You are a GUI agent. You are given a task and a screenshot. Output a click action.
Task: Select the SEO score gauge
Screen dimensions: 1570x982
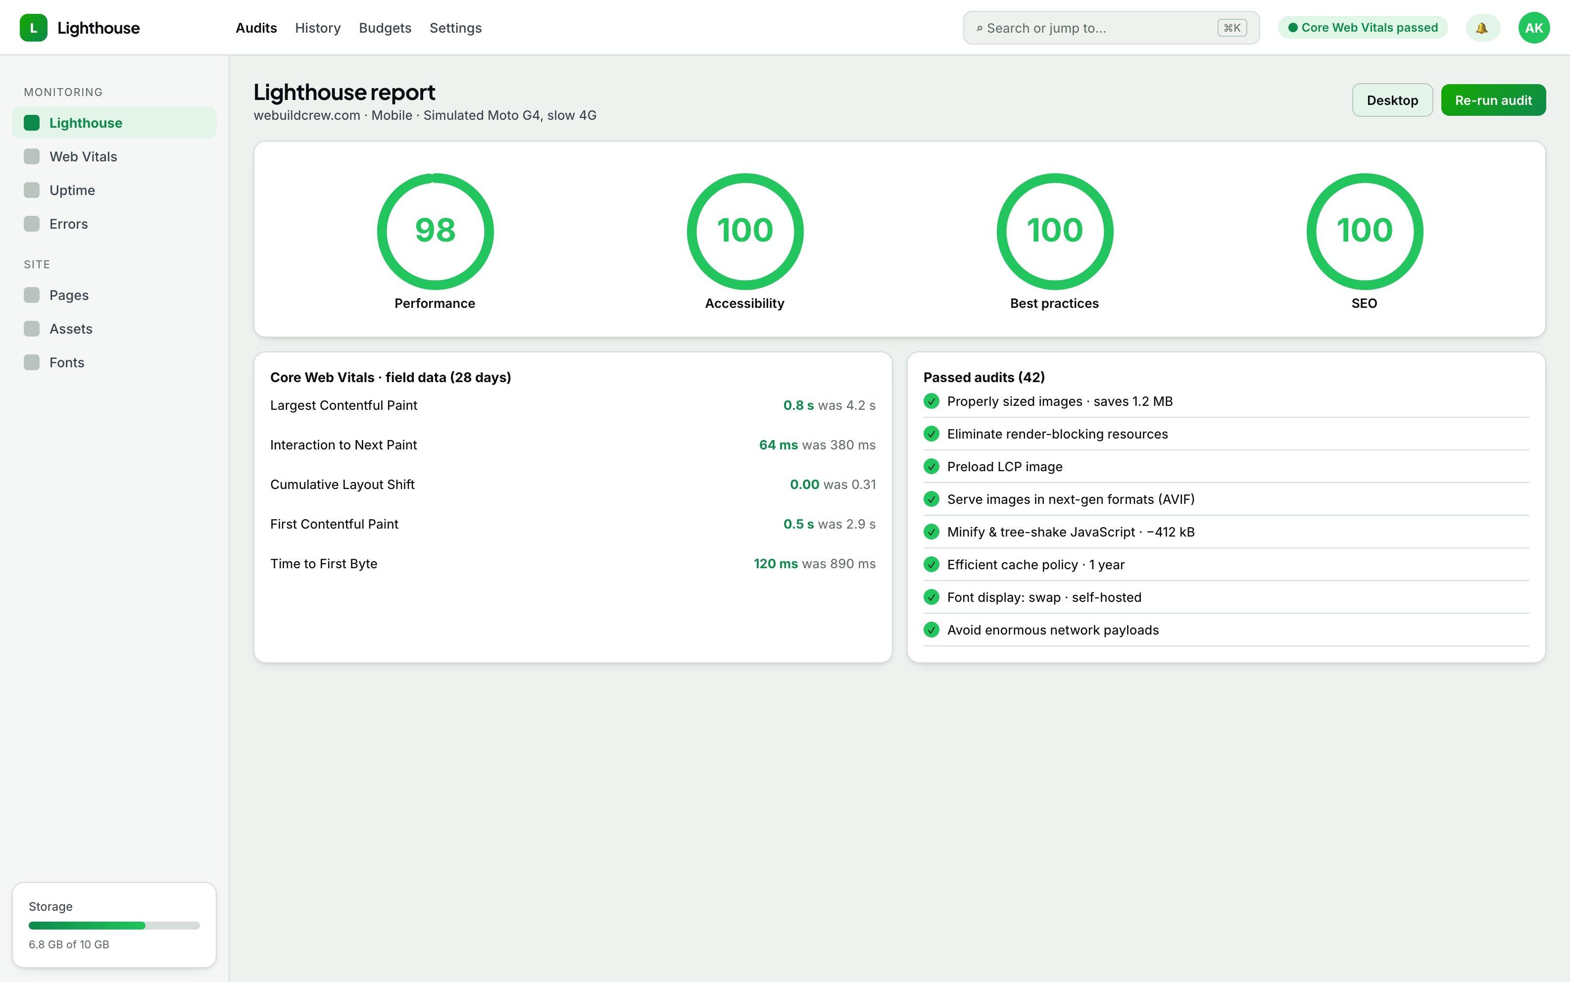(x=1364, y=231)
